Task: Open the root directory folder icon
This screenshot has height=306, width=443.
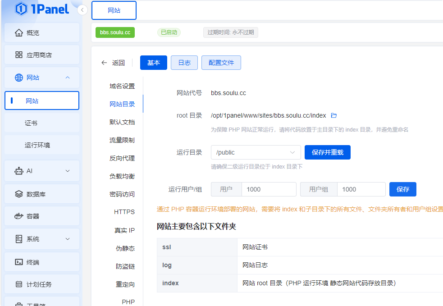Action: click(333, 115)
